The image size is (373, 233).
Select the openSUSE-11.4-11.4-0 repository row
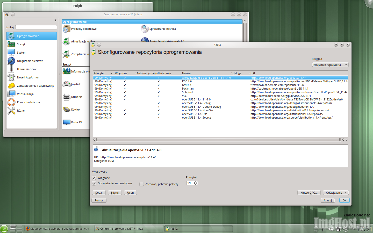coord(220,99)
